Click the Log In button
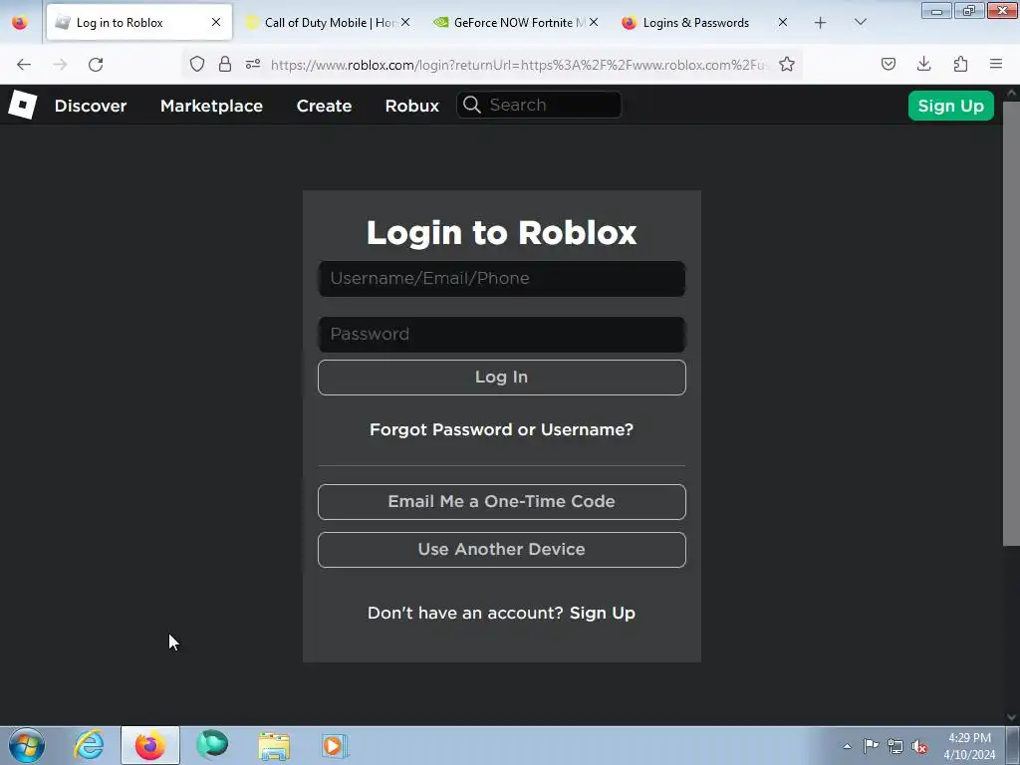The width and height of the screenshot is (1020, 765). [x=502, y=378]
